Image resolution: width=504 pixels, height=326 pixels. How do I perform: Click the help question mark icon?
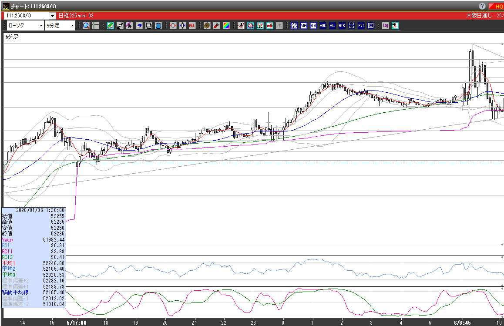tap(482, 6)
